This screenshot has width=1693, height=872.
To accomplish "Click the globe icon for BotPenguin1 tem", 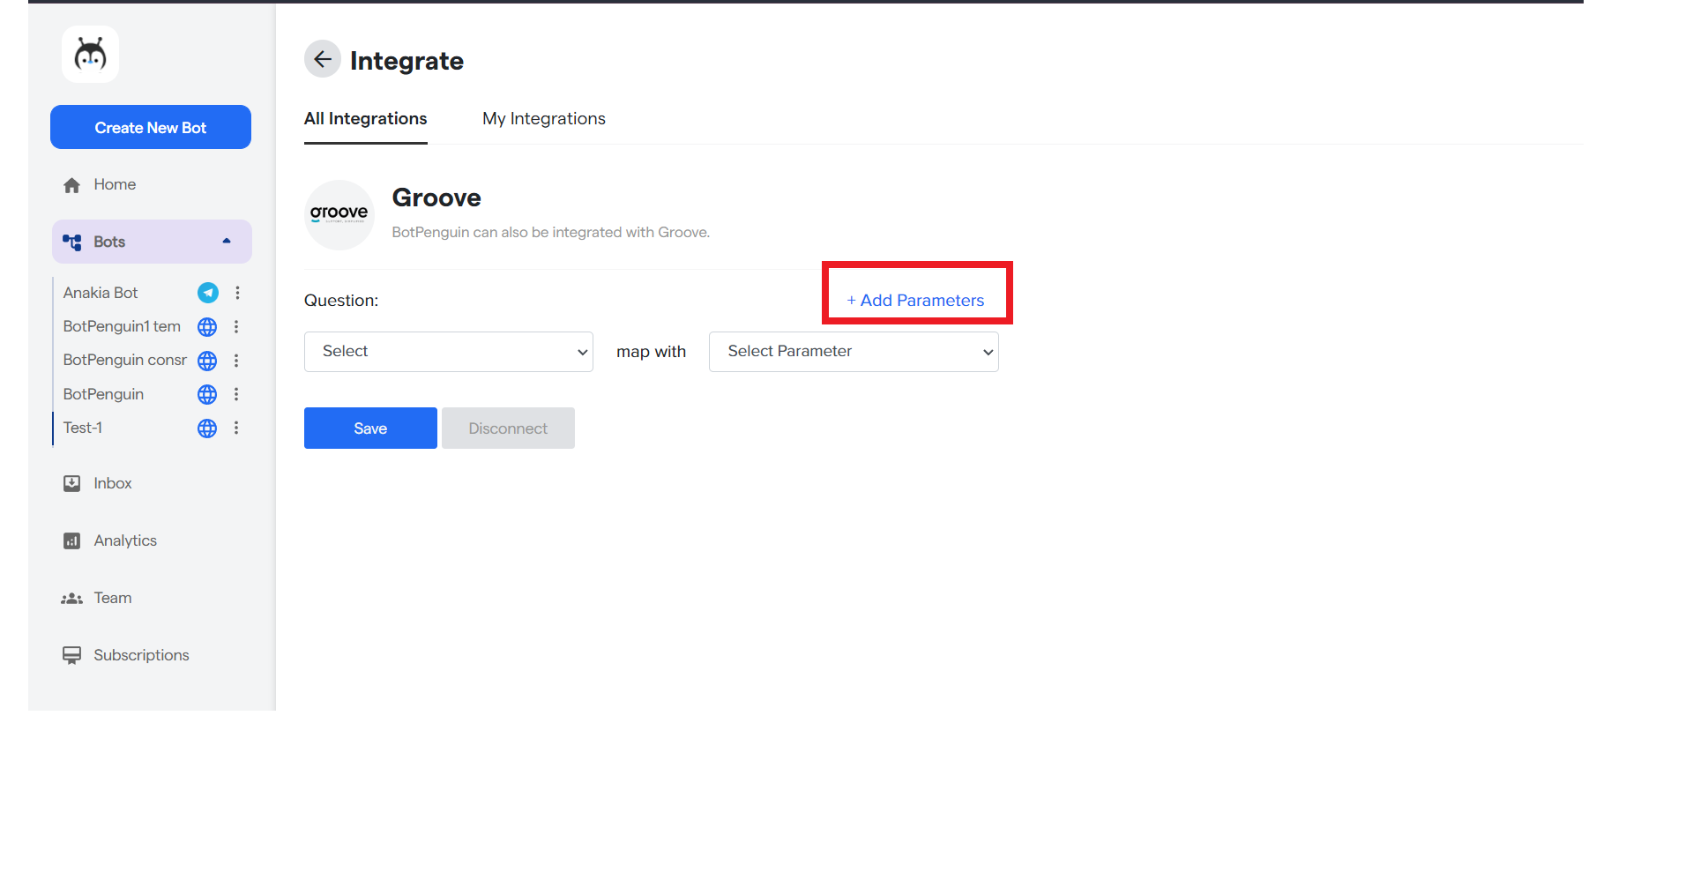I will coord(207,327).
